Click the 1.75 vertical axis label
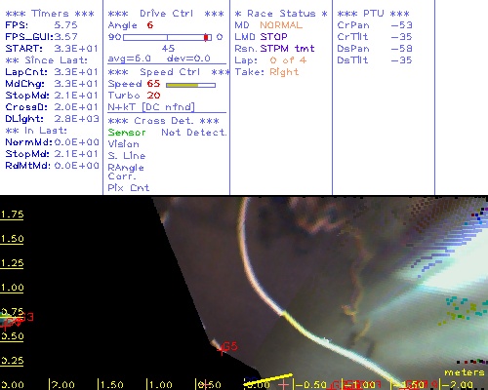Viewport: 488px width, 390px height. coord(12,214)
